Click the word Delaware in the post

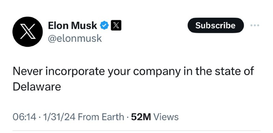coord(37,87)
